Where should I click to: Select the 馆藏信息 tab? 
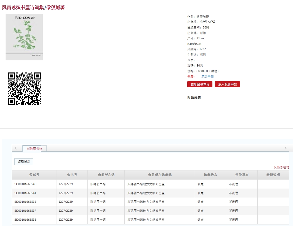pyautogui.click(x=24, y=162)
